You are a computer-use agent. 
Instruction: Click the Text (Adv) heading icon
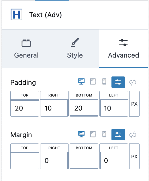click(17, 15)
